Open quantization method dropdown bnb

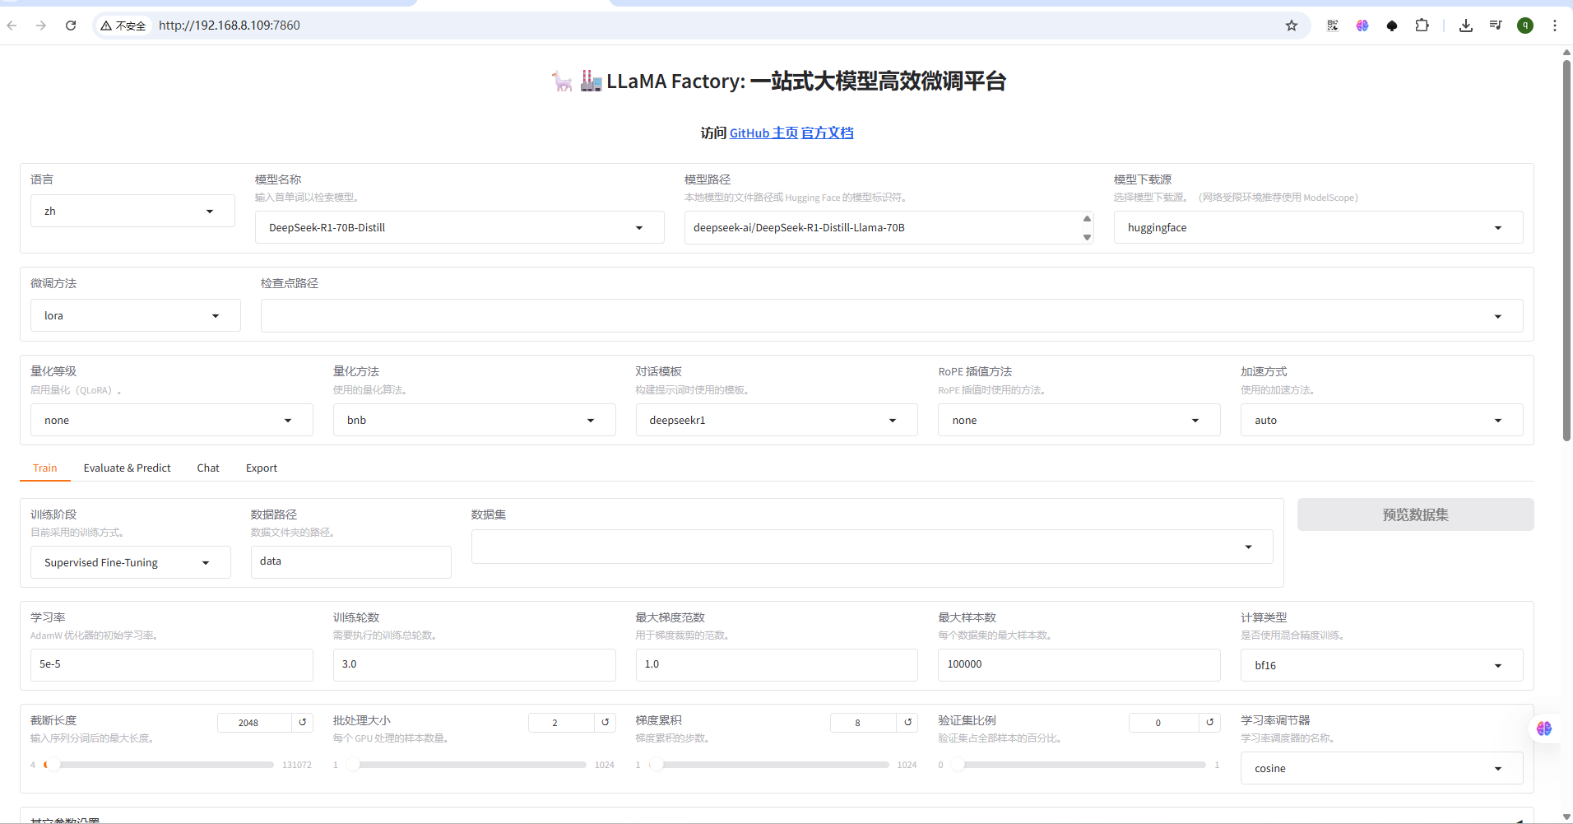(475, 420)
